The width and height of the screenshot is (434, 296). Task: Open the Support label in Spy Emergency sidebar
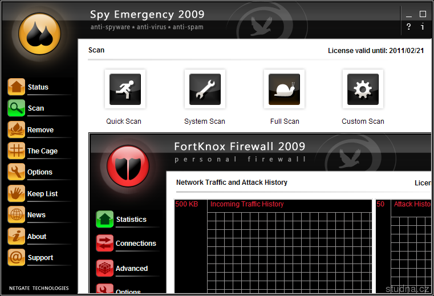(40, 258)
